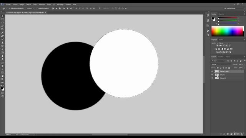Add a Levels adjustment

(220, 46)
